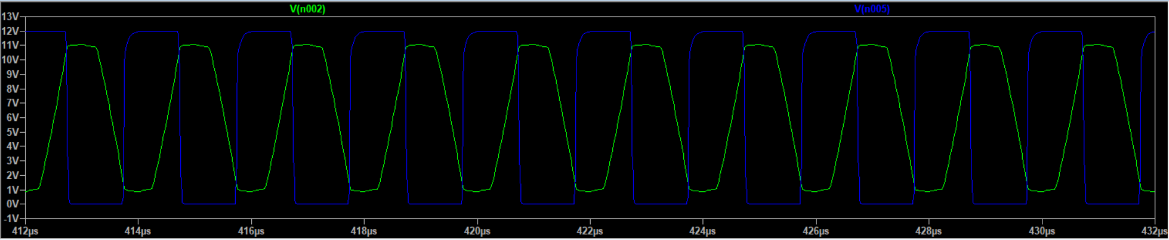Click the 418µs time axis label
1169x240 pixels.
point(364,231)
